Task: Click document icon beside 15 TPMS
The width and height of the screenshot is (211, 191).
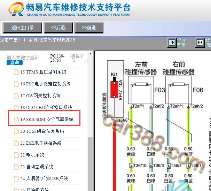Action: coord(16,72)
